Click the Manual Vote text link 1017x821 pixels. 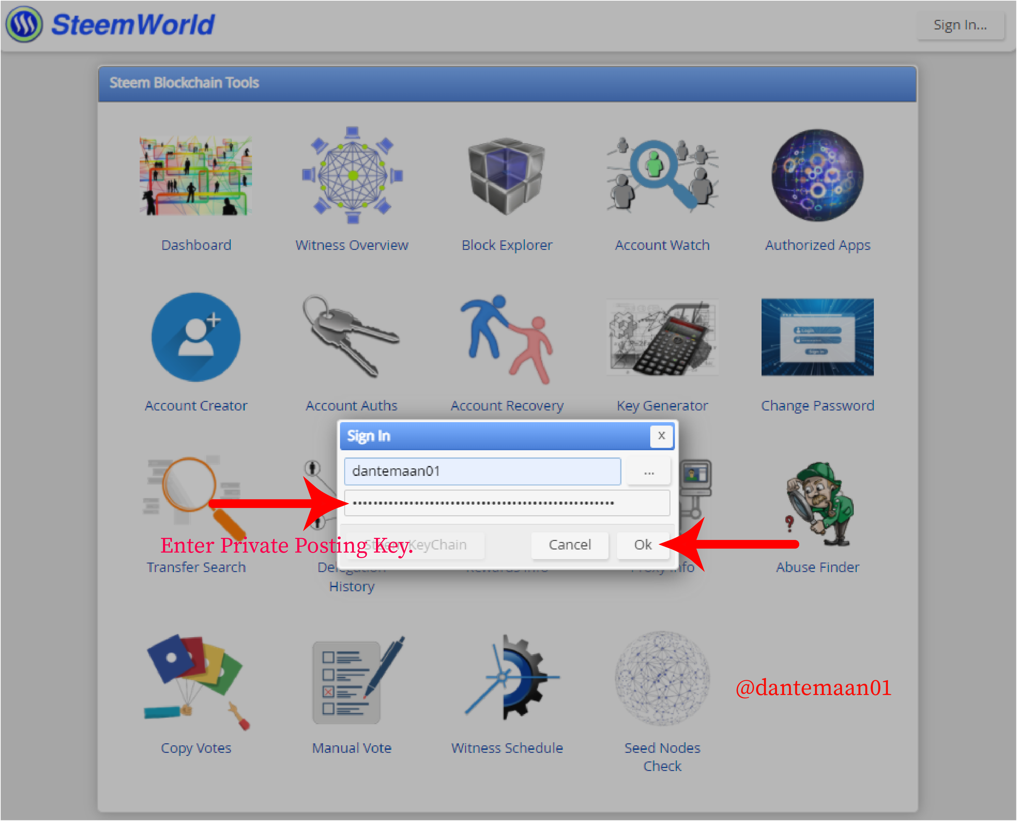coord(352,748)
